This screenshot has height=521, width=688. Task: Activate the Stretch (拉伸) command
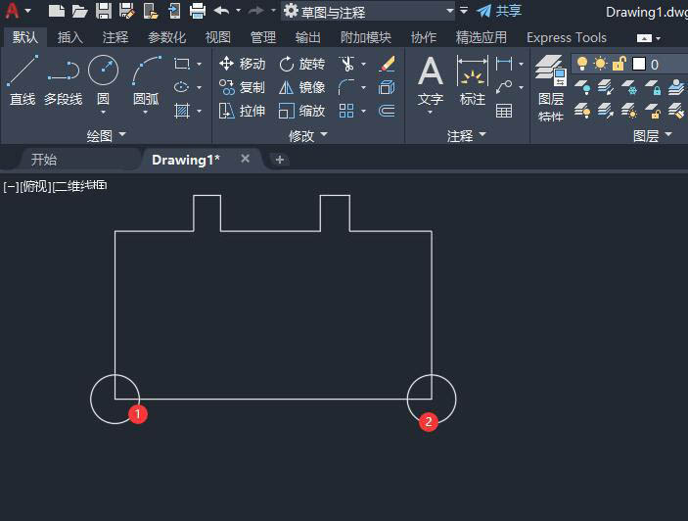point(242,111)
